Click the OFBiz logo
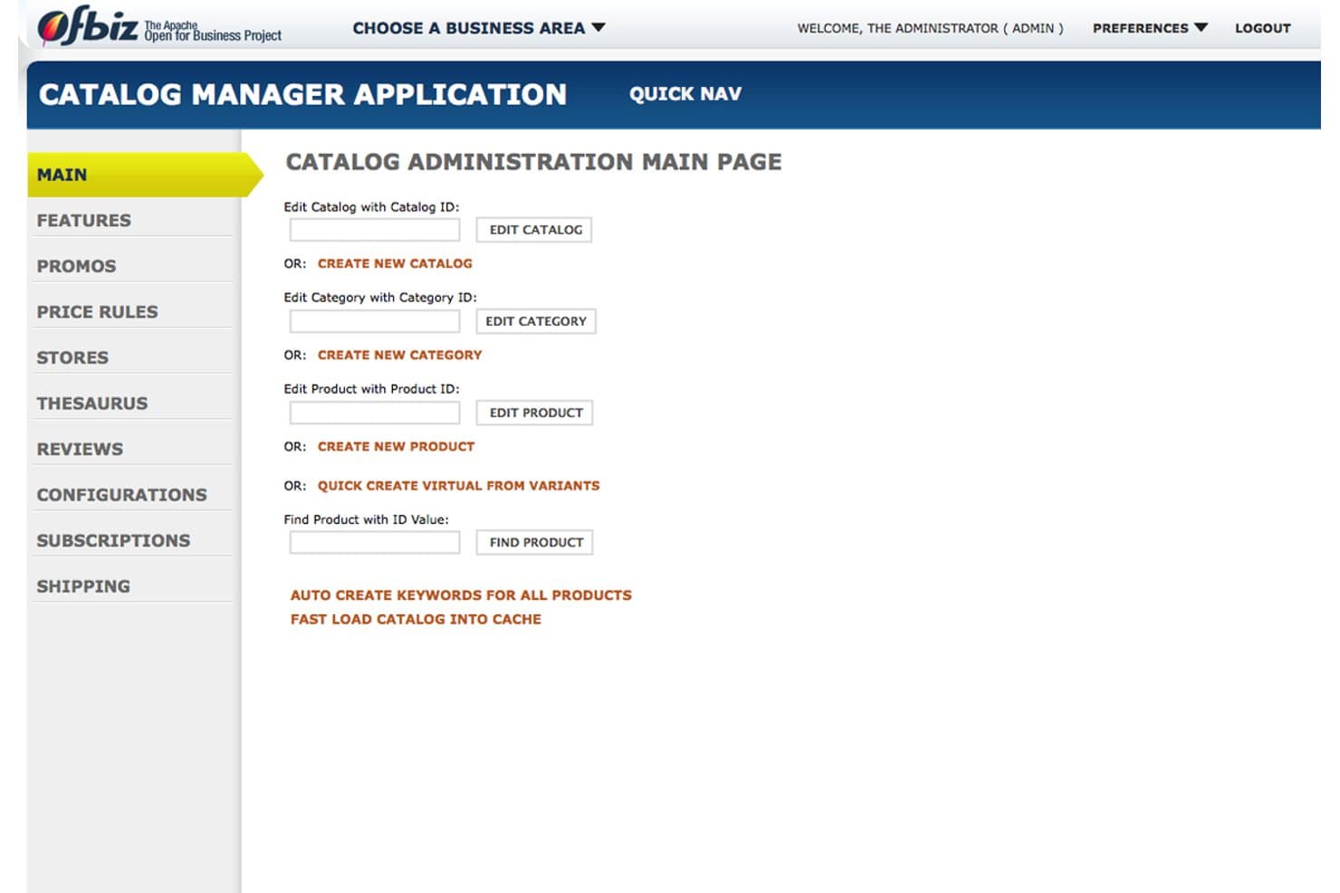 tap(159, 27)
